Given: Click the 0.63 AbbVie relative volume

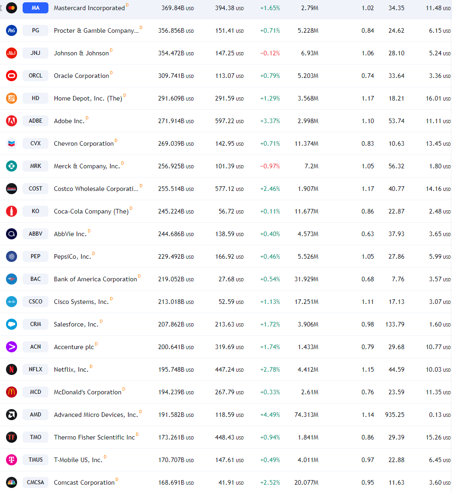Looking at the screenshot, I should coord(368,234).
